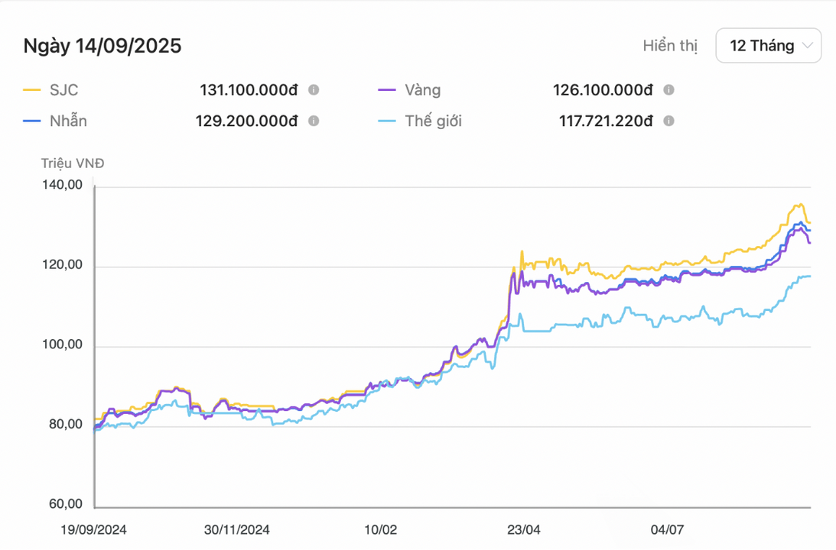Toggle the SJC series legend label

pos(64,90)
